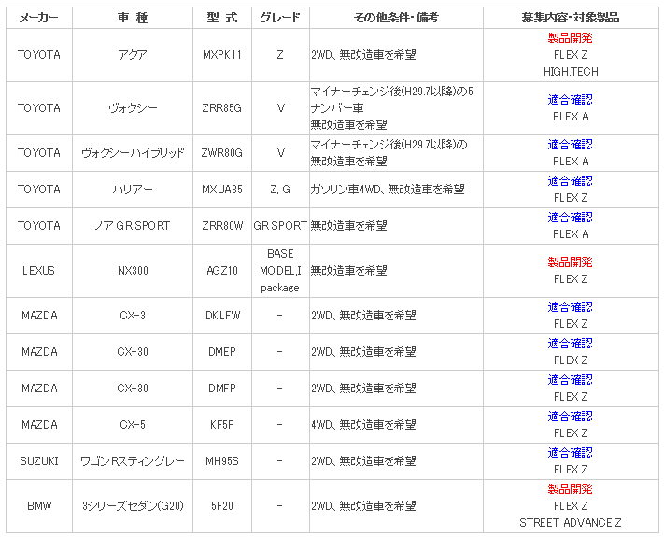Click the 型式 column header
This screenshot has height=537, width=664.
222,18
